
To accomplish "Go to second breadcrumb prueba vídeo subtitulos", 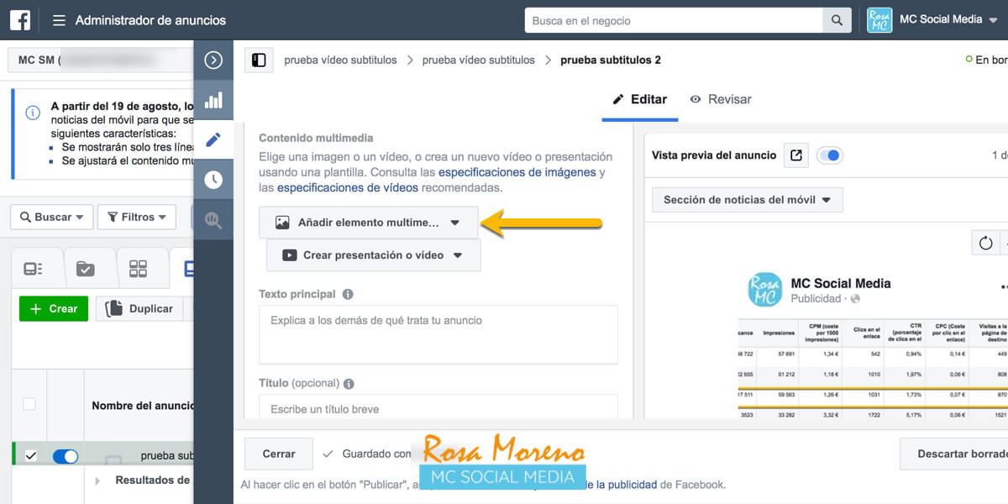I will (479, 60).
